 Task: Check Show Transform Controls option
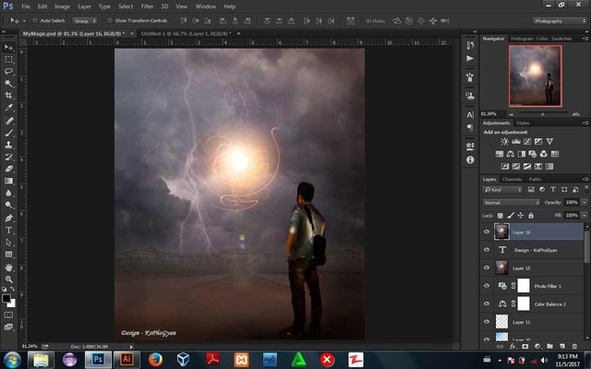click(x=109, y=19)
